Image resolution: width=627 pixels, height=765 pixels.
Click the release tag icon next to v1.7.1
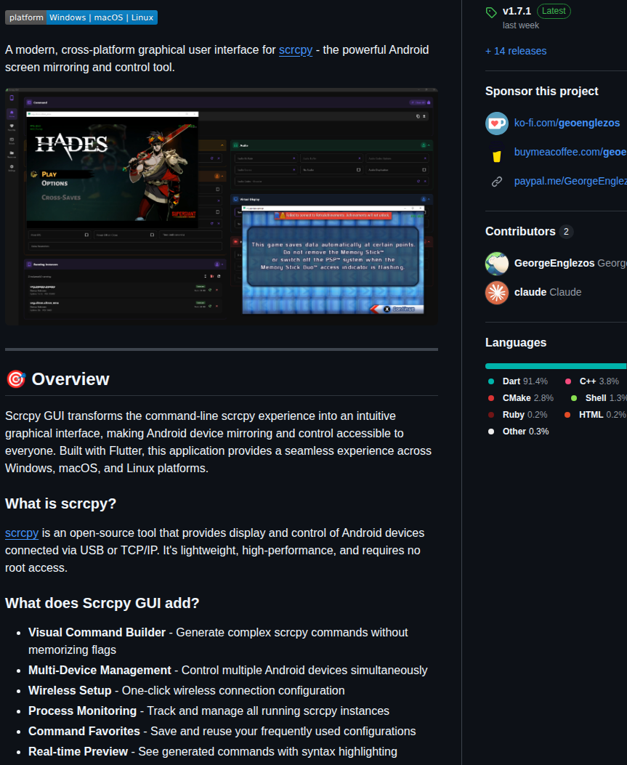pyautogui.click(x=491, y=12)
